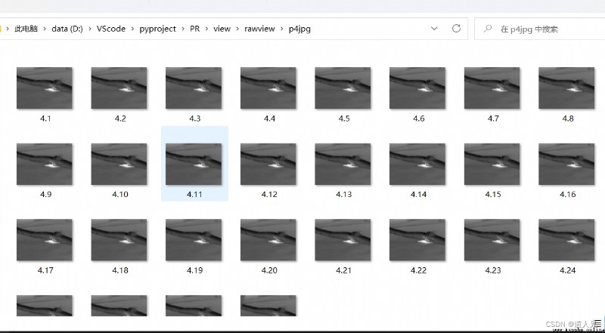Screen dimensions: 605x333
Task: Select image thumbnail 4.8
Action: pyautogui.click(x=566, y=88)
